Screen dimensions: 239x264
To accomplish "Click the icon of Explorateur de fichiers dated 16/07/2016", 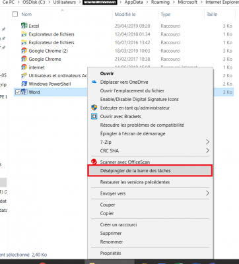I will click(24, 42).
